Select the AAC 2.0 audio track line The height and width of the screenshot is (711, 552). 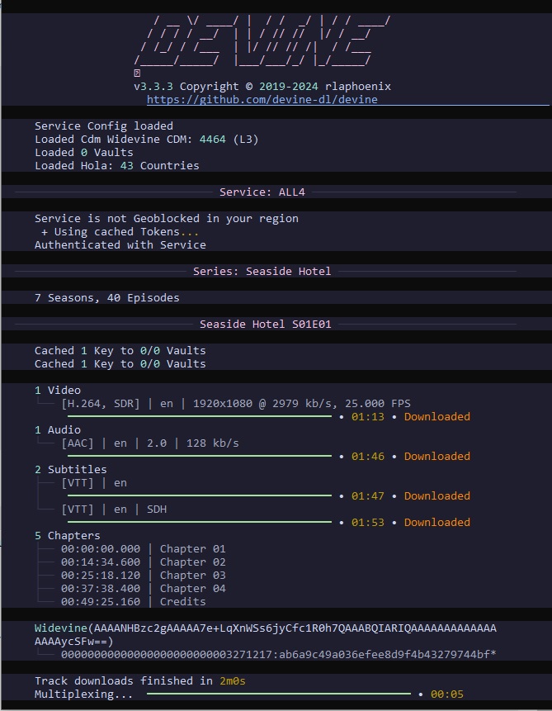coord(149,443)
